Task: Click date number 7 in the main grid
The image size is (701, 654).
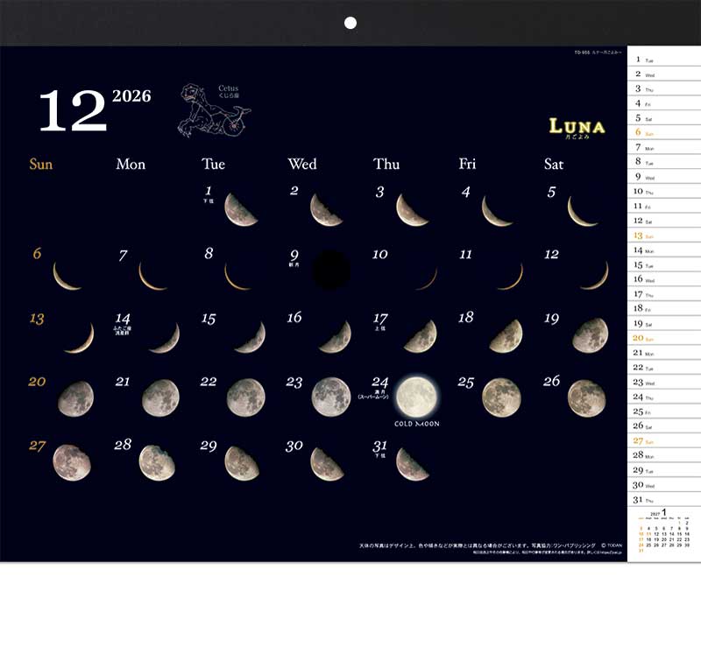Action: (123, 255)
